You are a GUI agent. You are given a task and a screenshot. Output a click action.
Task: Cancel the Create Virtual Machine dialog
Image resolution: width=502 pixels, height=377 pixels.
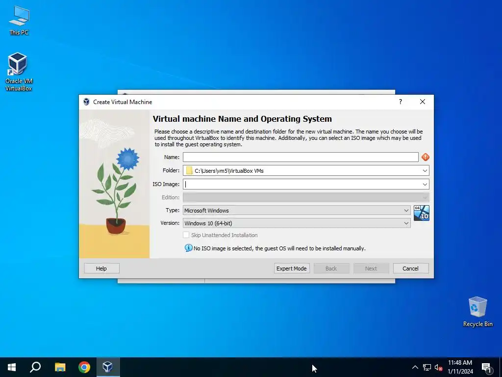click(411, 269)
